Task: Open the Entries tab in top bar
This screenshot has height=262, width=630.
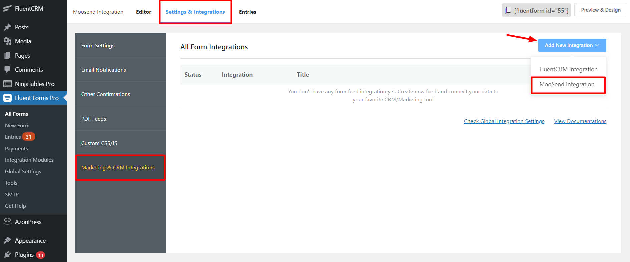Action: 248,12
